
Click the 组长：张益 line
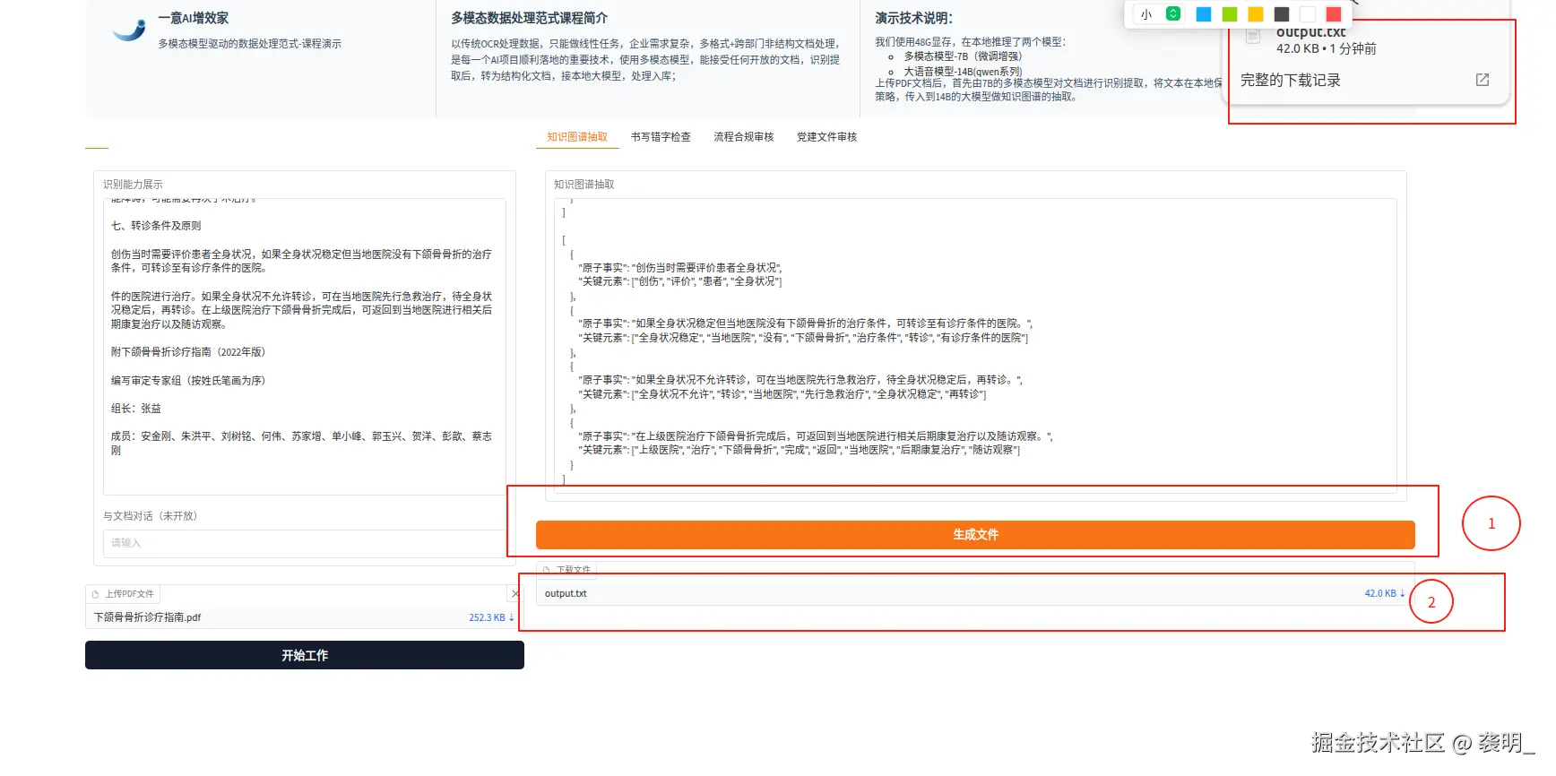[136, 409]
